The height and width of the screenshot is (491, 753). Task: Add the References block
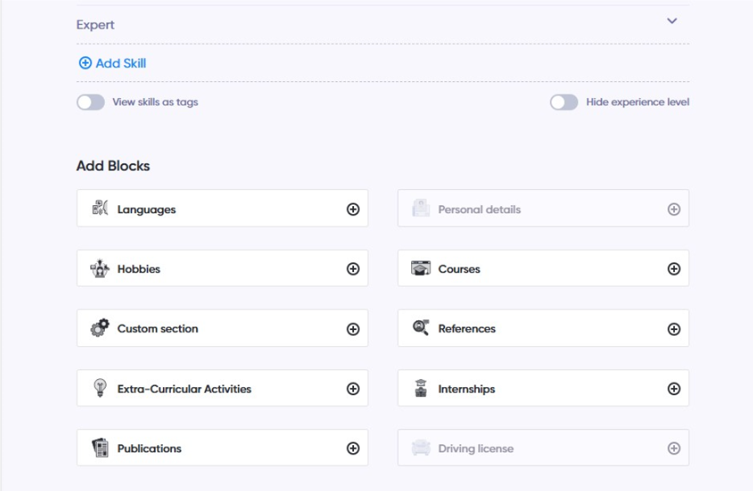[x=674, y=329]
